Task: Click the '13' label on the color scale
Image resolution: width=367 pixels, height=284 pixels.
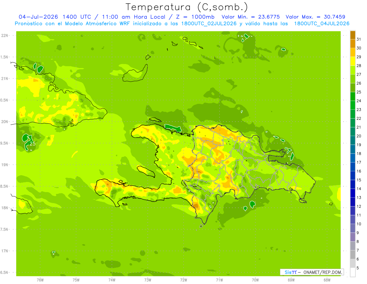Action: click(x=359, y=198)
